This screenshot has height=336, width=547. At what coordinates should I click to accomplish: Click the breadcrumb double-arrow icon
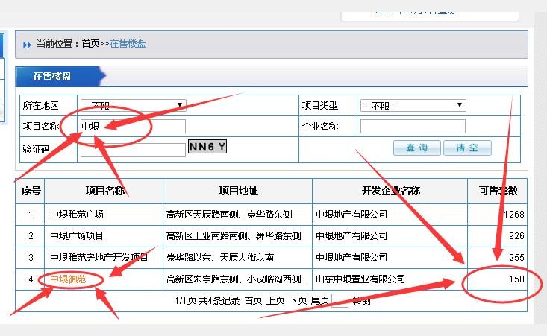point(27,45)
